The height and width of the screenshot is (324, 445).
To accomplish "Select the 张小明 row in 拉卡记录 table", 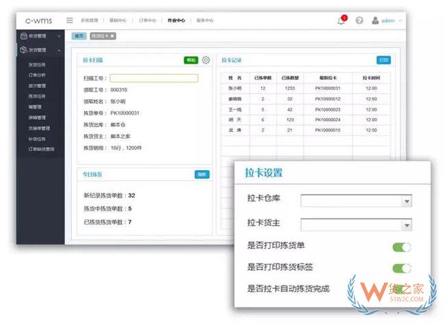I will click(x=305, y=88).
